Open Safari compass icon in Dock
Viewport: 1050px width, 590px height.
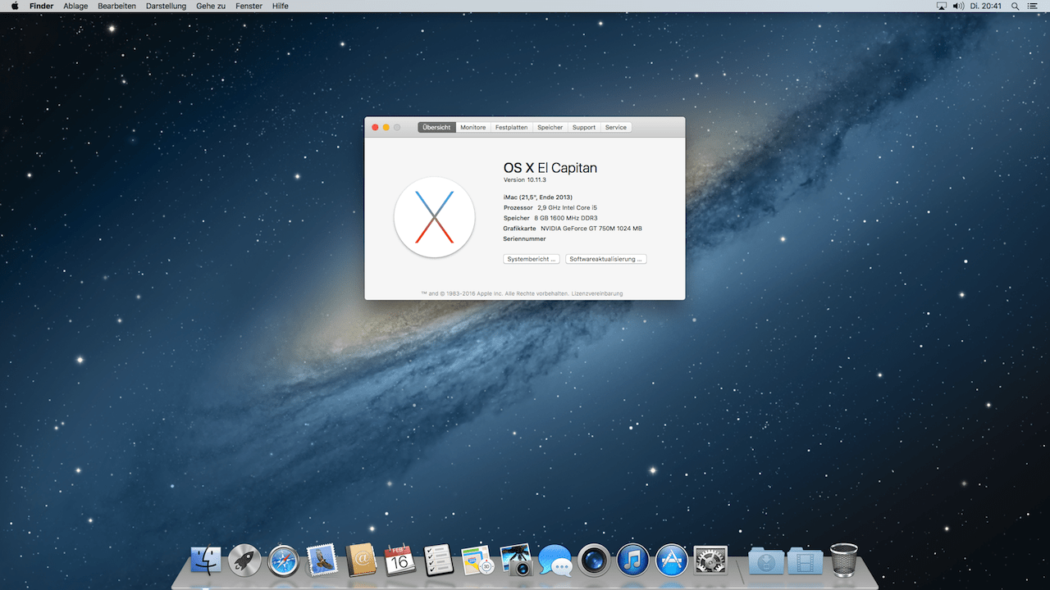[284, 560]
